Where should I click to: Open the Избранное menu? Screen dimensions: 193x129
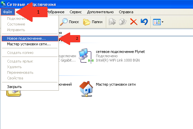click(x=56, y=12)
